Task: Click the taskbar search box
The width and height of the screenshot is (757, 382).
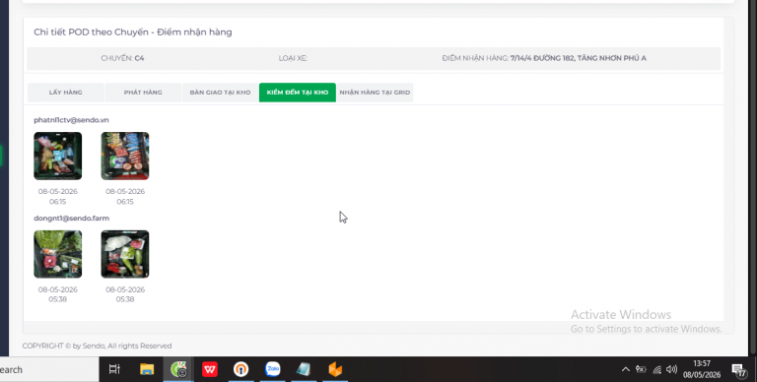Action: click(48, 369)
